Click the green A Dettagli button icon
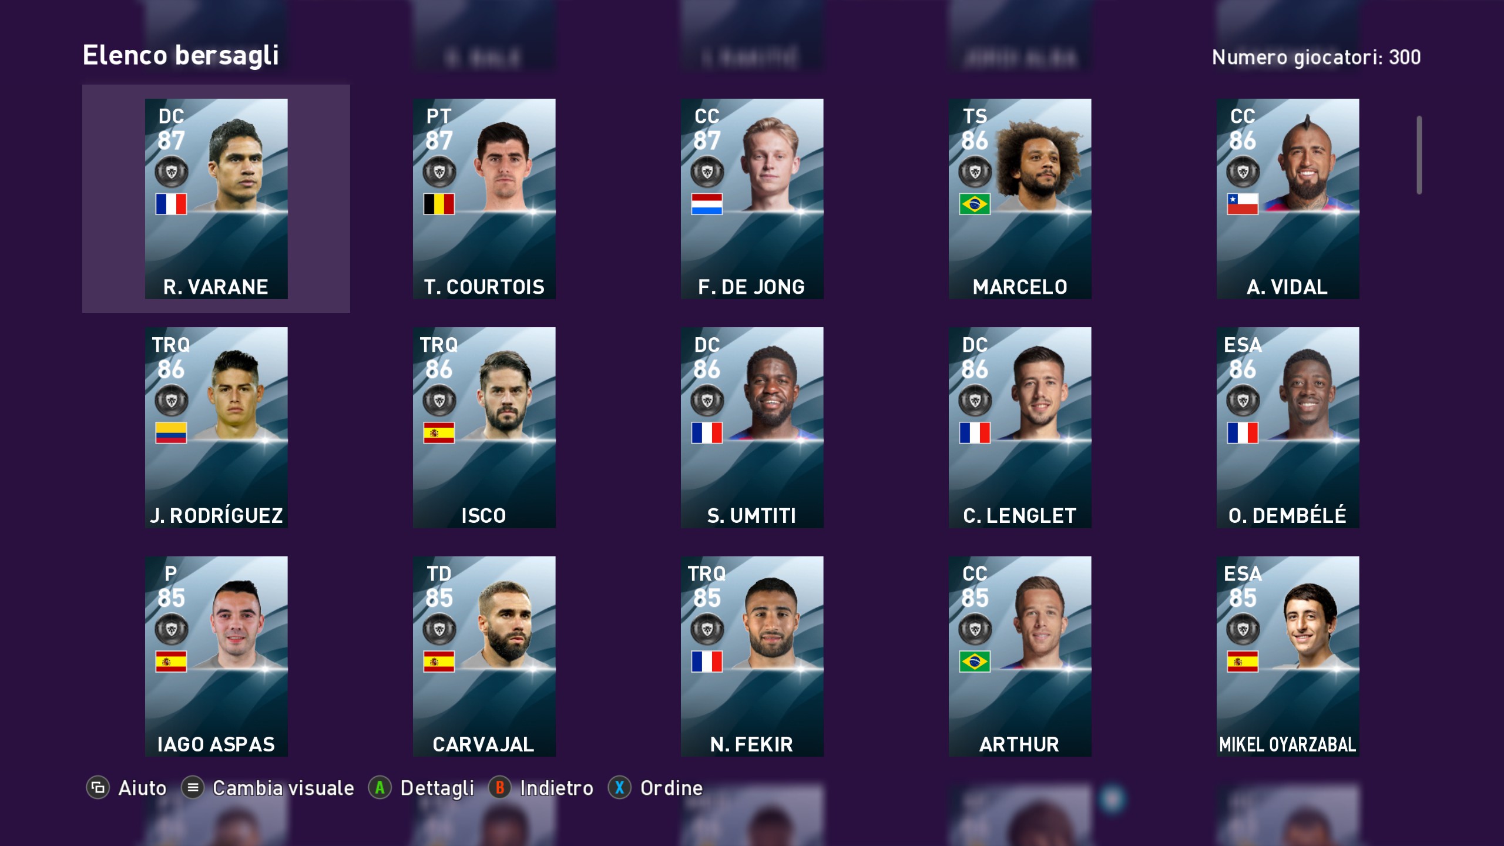 (x=380, y=788)
